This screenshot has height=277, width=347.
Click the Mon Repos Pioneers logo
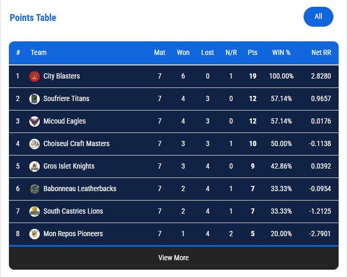click(x=35, y=234)
